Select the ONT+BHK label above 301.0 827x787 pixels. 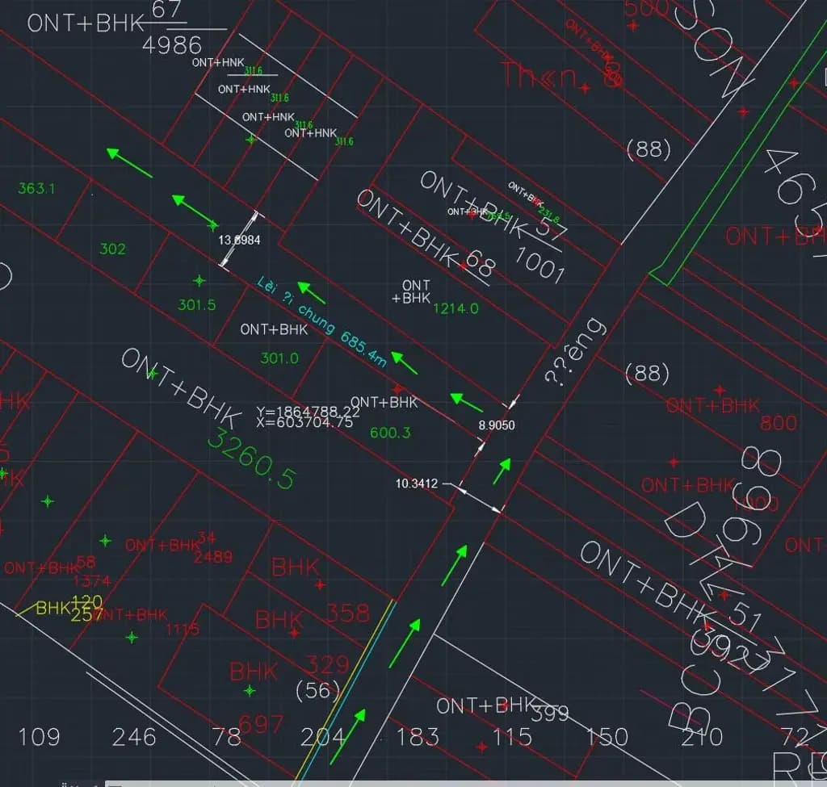pos(274,329)
